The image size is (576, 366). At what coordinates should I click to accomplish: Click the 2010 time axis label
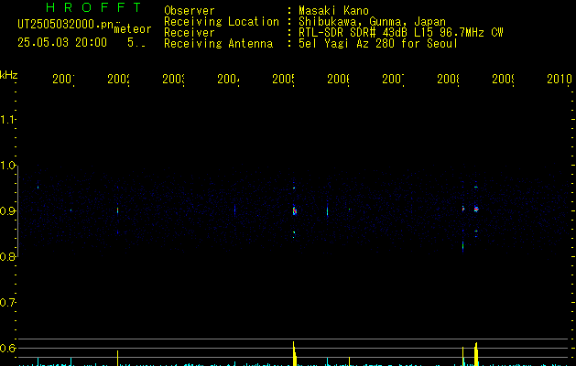(560, 79)
